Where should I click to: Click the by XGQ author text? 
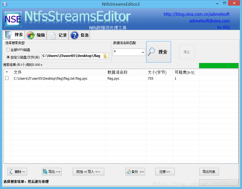click(x=224, y=27)
